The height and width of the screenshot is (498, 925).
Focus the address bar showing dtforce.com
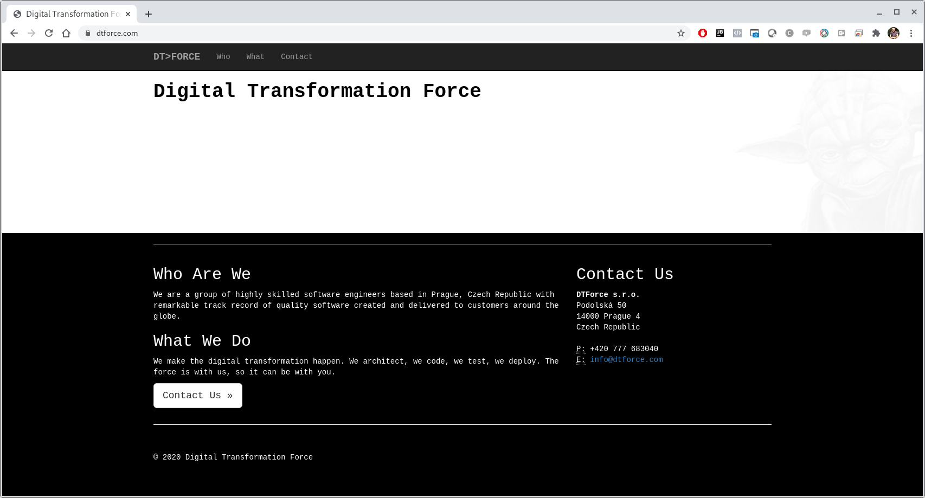coord(380,33)
